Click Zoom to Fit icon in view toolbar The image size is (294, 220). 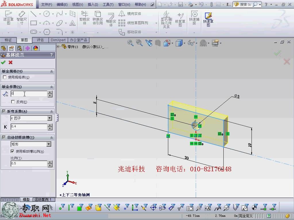(x=130, y=43)
